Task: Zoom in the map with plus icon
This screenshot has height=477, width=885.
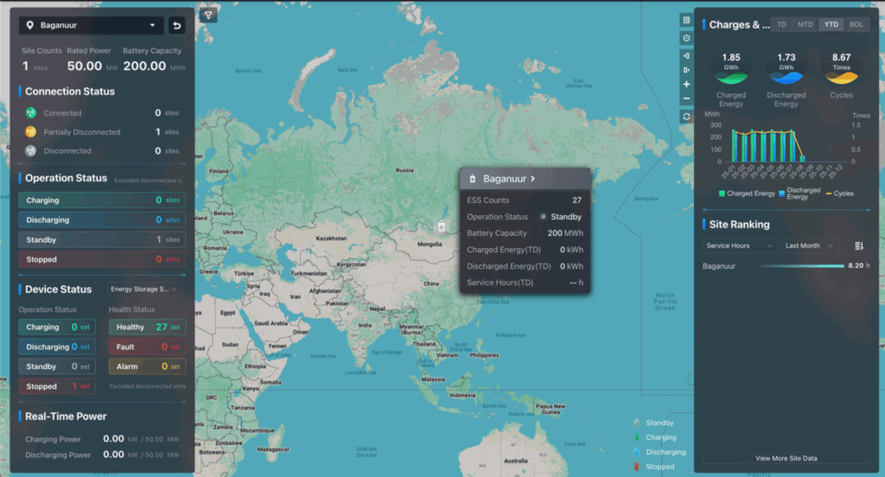Action: (x=686, y=85)
